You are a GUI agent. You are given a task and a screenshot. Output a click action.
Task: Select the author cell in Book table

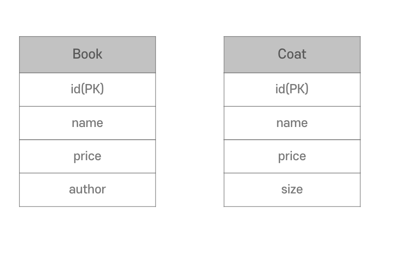(x=88, y=190)
